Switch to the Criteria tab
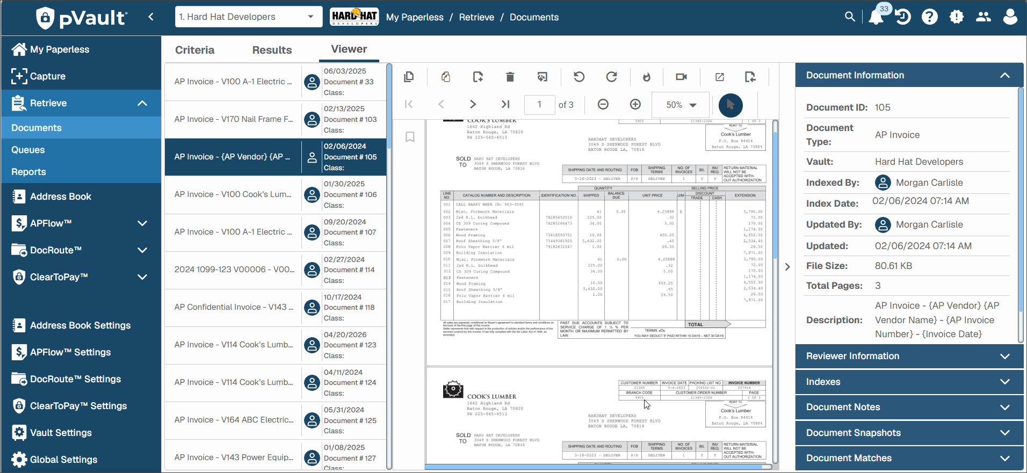Image resolution: width=1027 pixels, height=473 pixels. [194, 50]
